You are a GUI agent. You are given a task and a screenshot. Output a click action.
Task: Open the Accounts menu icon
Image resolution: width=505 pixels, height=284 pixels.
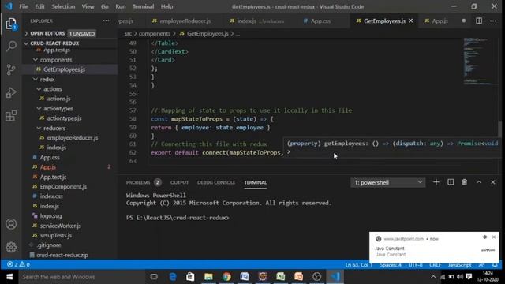click(11, 224)
